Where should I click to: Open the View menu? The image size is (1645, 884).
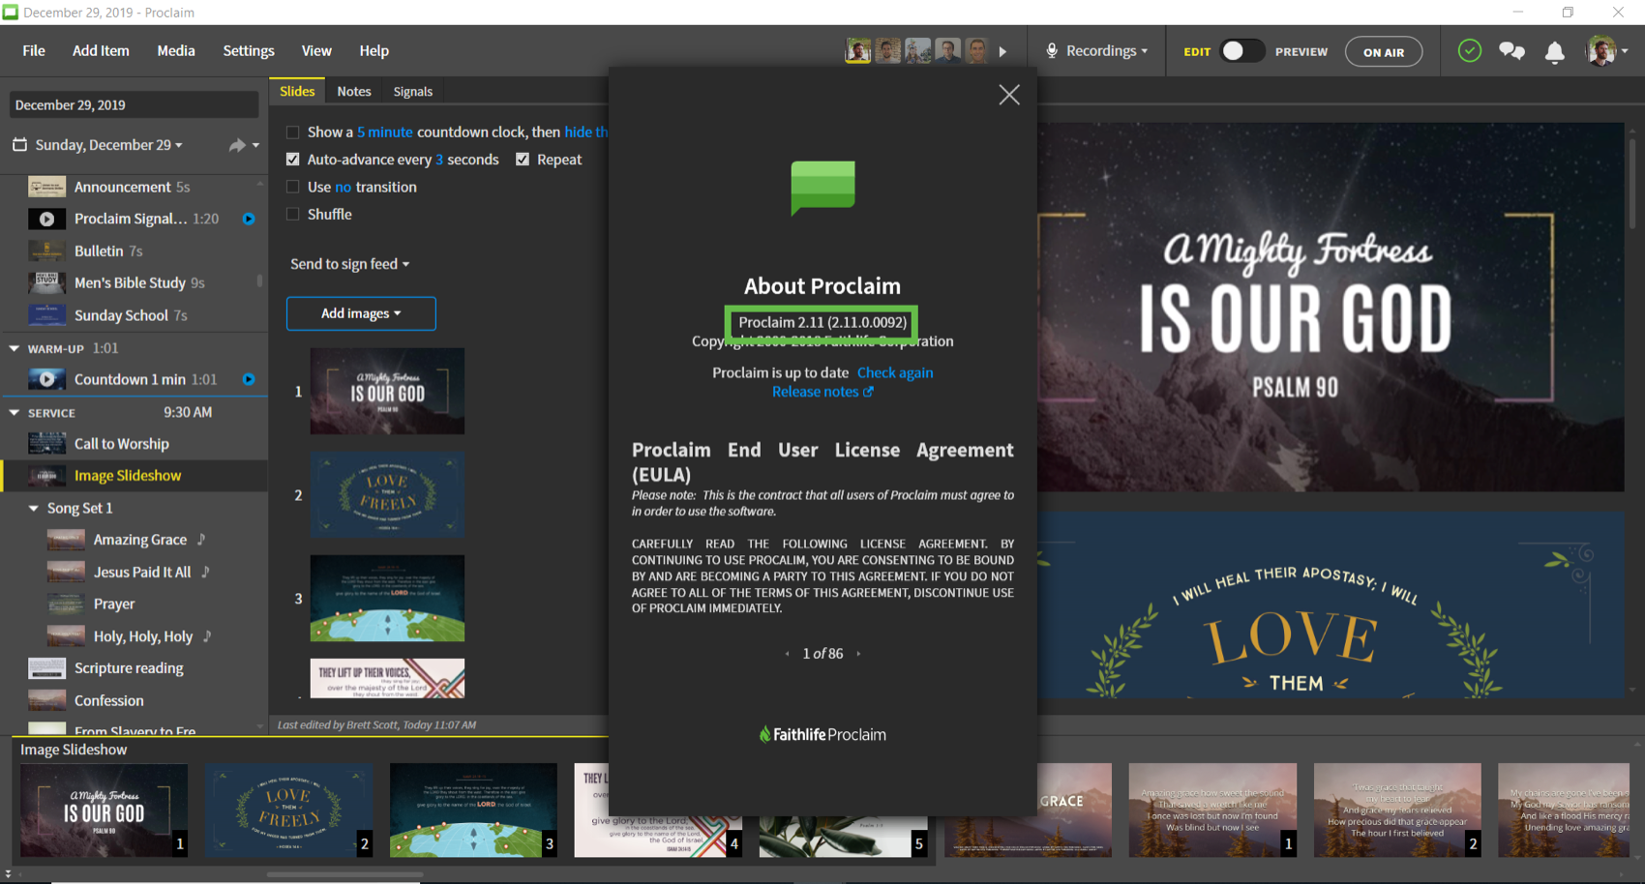[316, 50]
